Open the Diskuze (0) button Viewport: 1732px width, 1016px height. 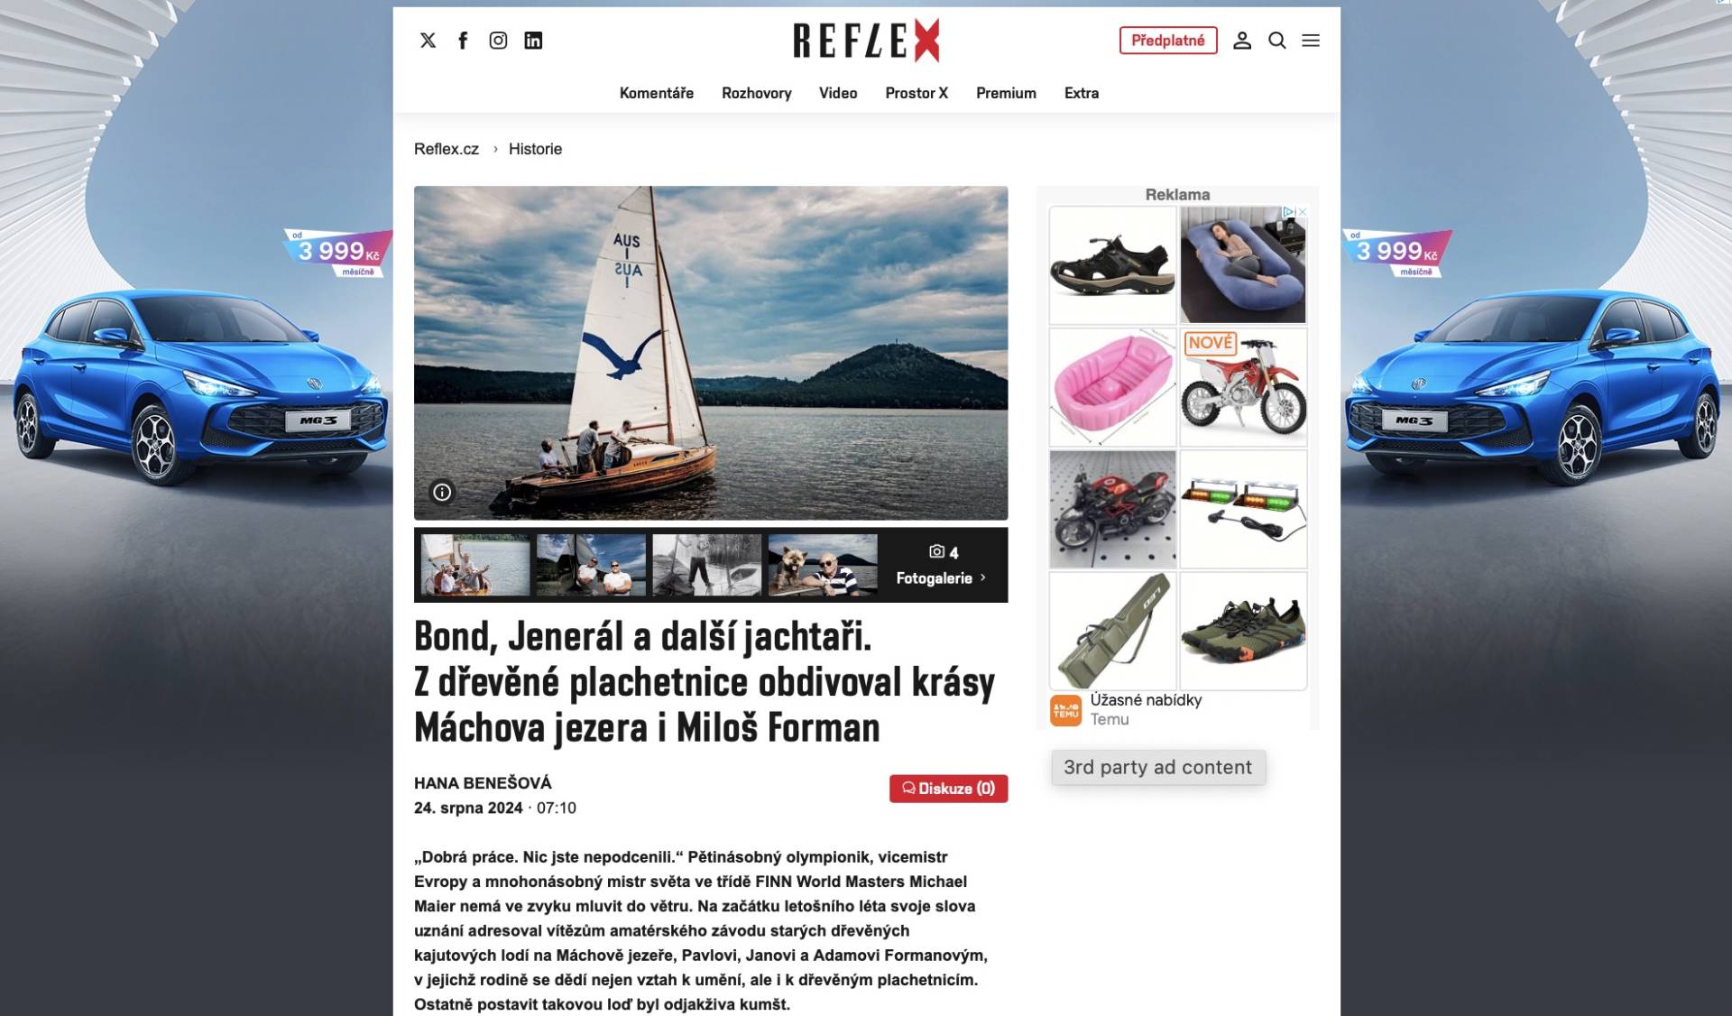948,788
